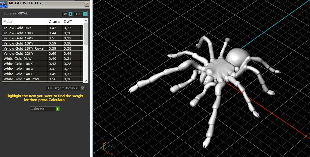
Task: Click the 0,36 DWT value for 14K PdW
Action: coord(67,79)
